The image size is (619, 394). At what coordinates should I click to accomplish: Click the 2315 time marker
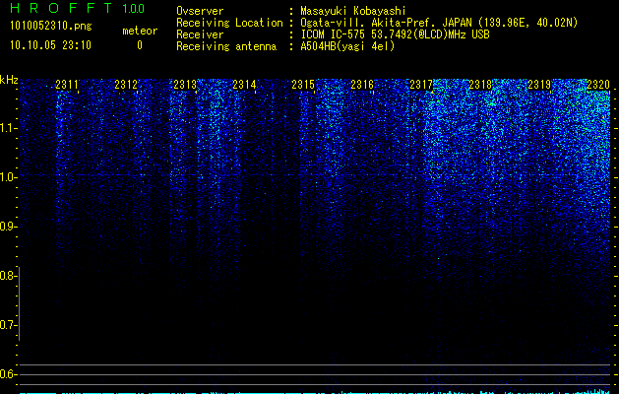303,85
